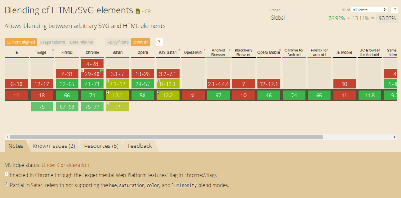401x198 pixels.
Task: Click the Android Browser 67 cell
Action: point(218,95)
